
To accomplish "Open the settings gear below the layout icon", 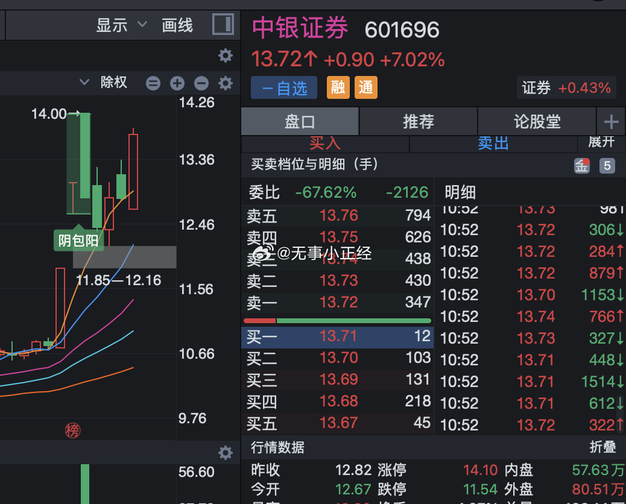I will pyautogui.click(x=226, y=55).
